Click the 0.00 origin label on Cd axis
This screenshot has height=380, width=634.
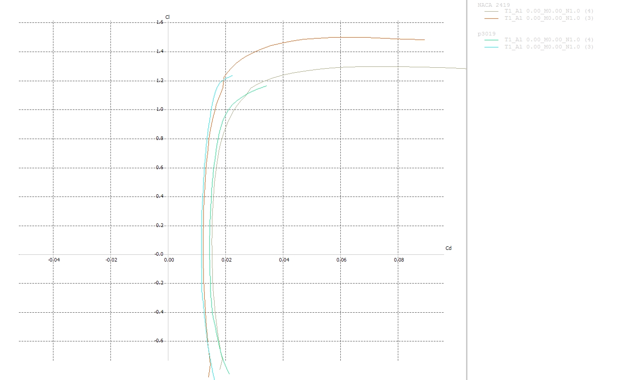(x=169, y=260)
